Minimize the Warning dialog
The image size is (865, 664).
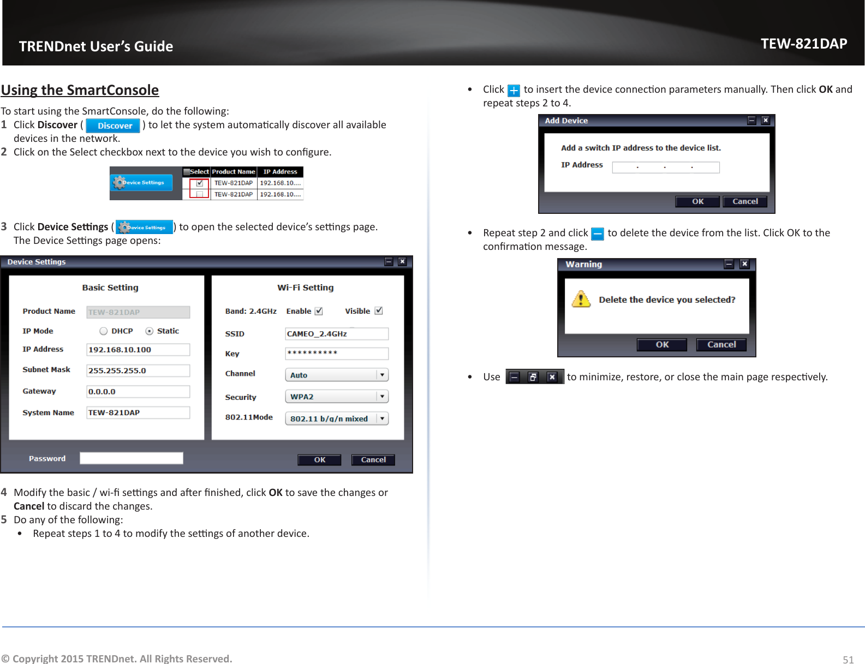[729, 264]
